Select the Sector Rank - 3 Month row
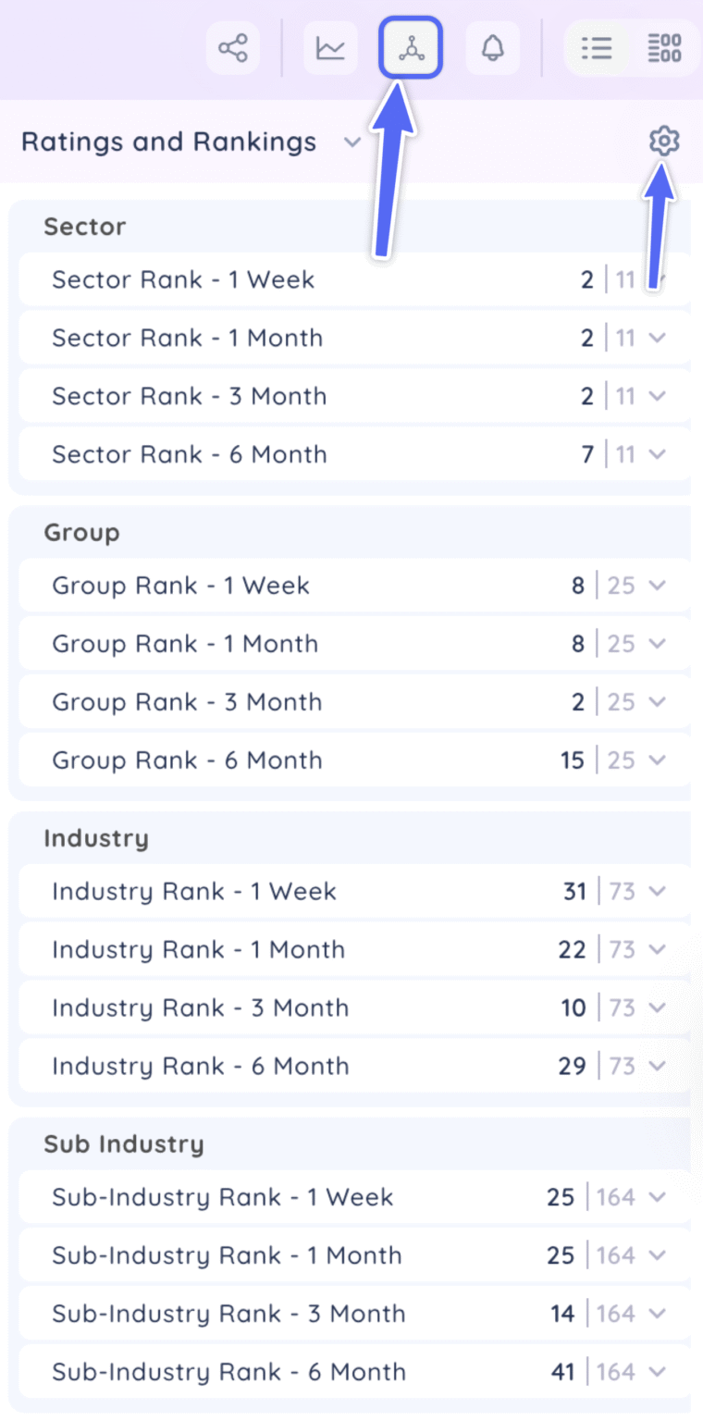 (x=277, y=396)
